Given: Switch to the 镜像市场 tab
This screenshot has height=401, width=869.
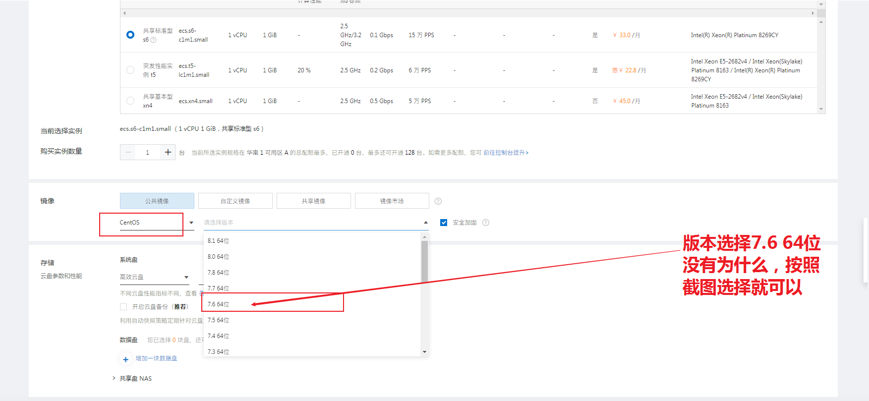Looking at the screenshot, I should pyautogui.click(x=392, y=201).
